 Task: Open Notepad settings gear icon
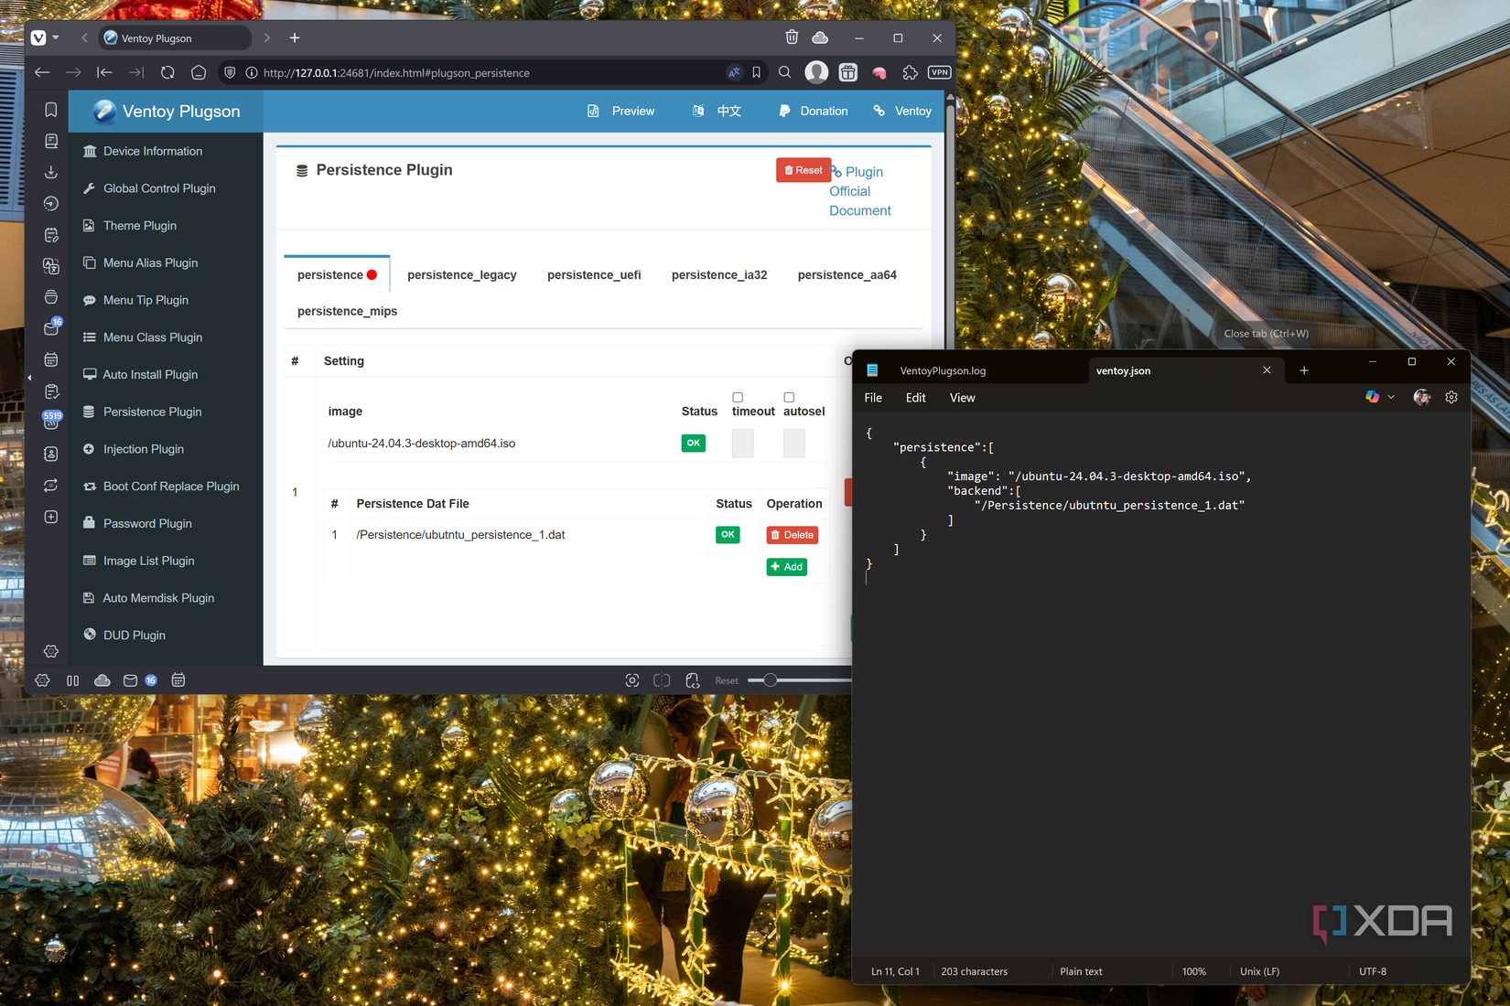click(1451, 397)
